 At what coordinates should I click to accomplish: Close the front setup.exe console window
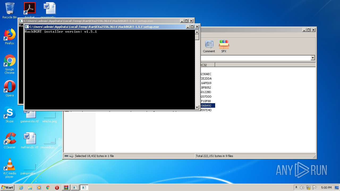click(197, 27)
